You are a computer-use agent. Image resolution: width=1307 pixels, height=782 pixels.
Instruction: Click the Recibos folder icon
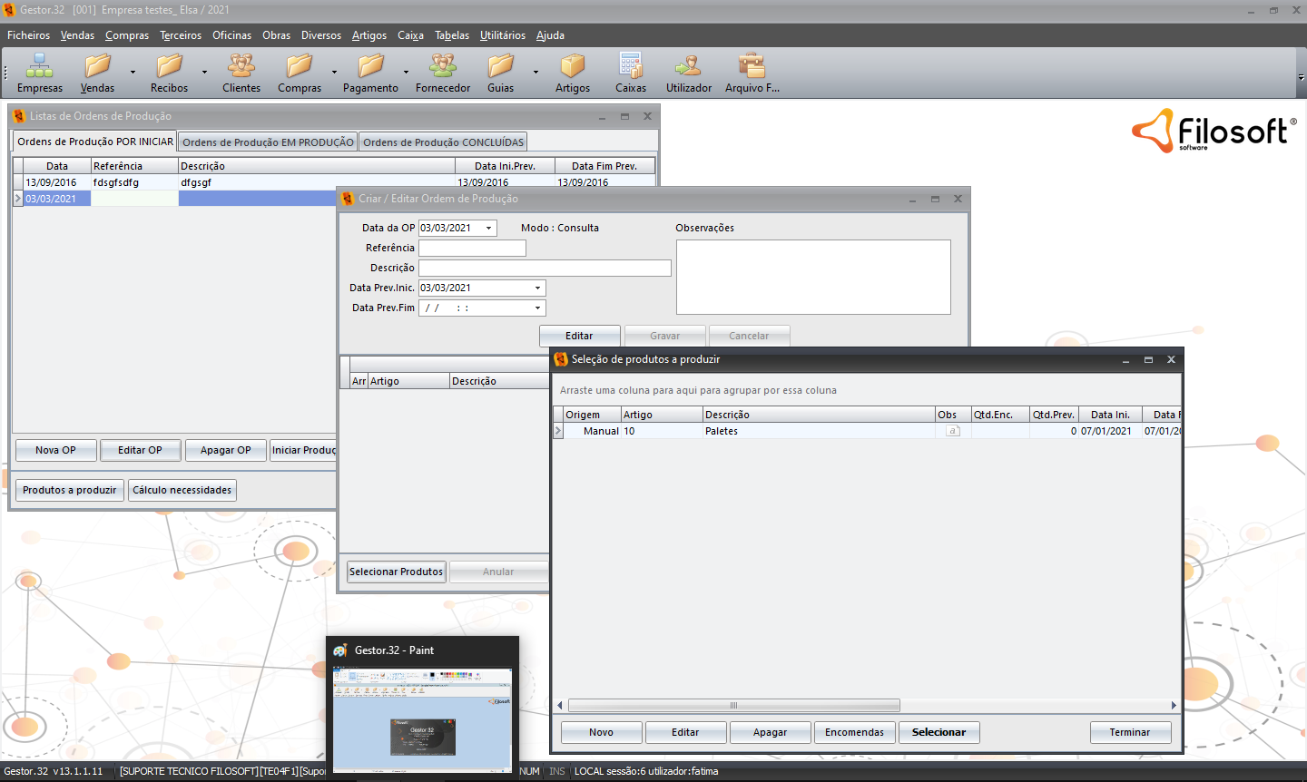pos(169,67)
